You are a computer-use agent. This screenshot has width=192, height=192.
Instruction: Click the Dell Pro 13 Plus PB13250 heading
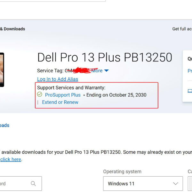click(x=105, y=58)
